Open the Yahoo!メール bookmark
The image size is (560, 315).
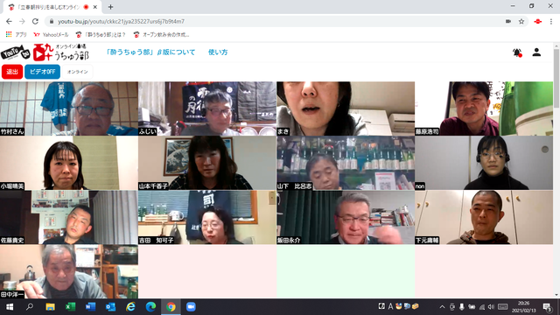tap(51, 35)
